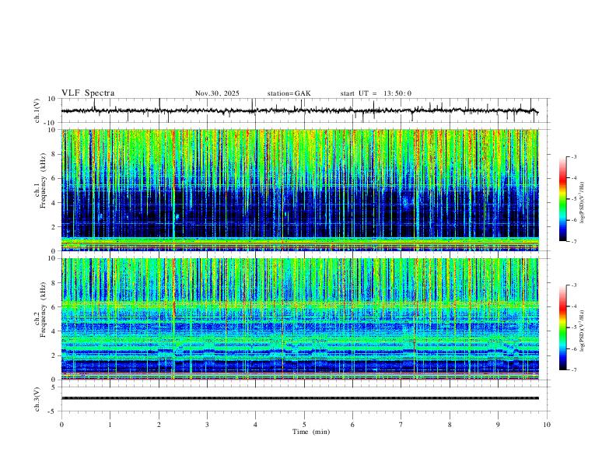Click time axis tick label "8"
616x476 pixels.
tap(450, 425)
